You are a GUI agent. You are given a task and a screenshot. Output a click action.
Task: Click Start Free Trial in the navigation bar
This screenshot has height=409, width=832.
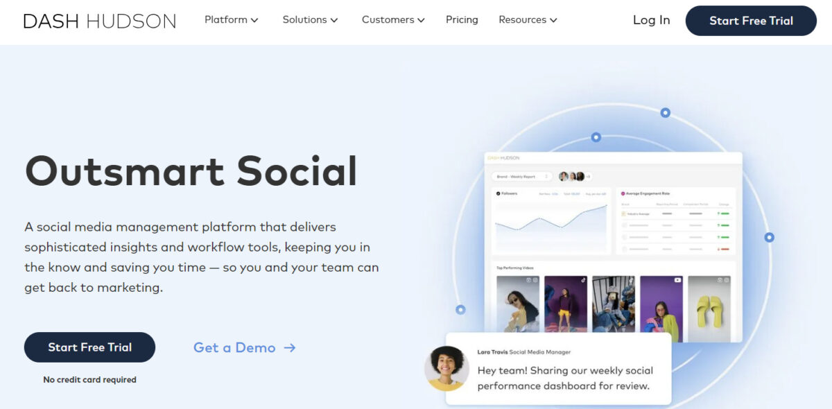(751, 21)
